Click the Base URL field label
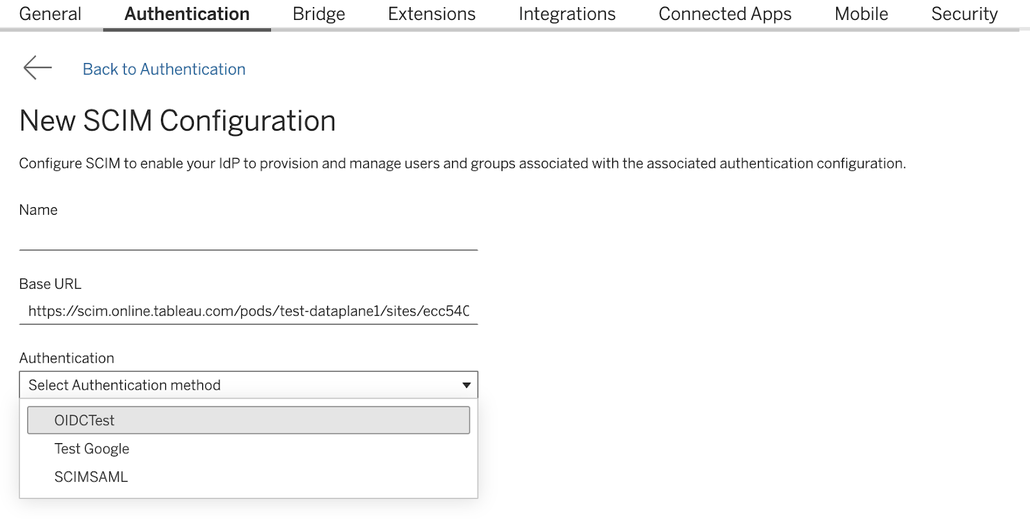Viewport: 1030px width, 519px height. click(50, 284)
